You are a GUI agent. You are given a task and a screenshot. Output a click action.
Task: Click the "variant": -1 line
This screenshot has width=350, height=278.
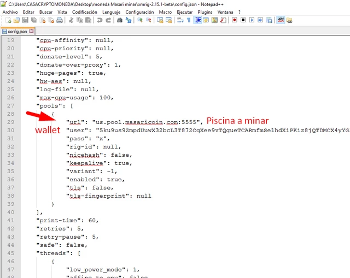(x=92, y=171)
